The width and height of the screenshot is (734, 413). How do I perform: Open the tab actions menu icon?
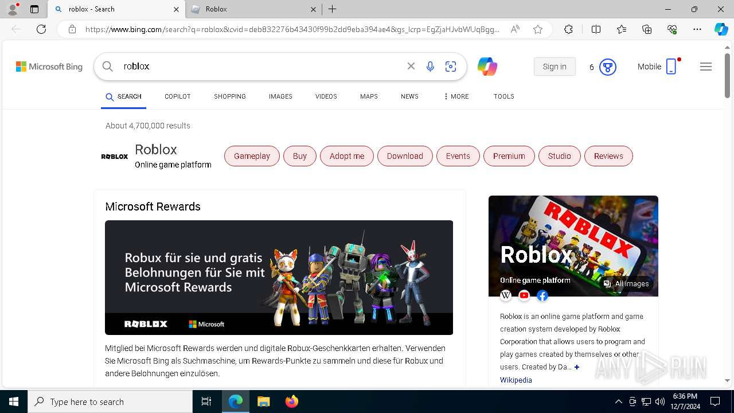(x=34, y=9)
